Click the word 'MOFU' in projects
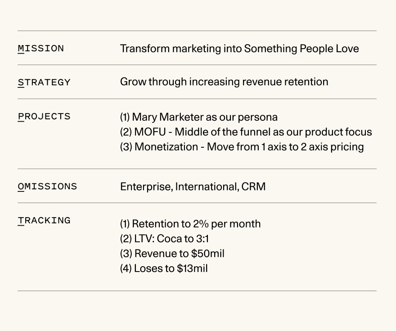Viewport: 396px width, 331px height. 150,132
